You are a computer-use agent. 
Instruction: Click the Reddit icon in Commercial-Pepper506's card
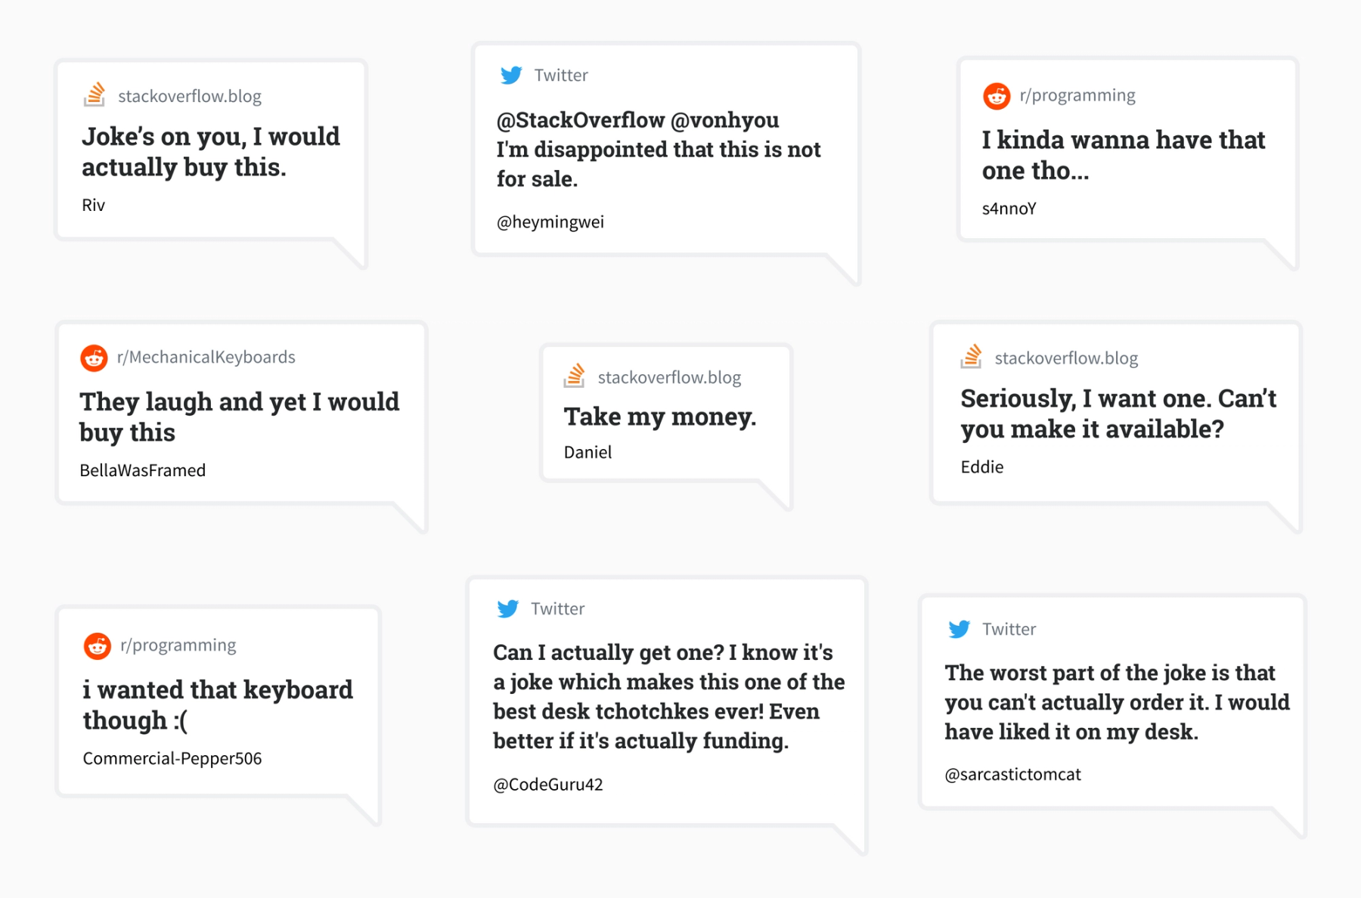98,646
